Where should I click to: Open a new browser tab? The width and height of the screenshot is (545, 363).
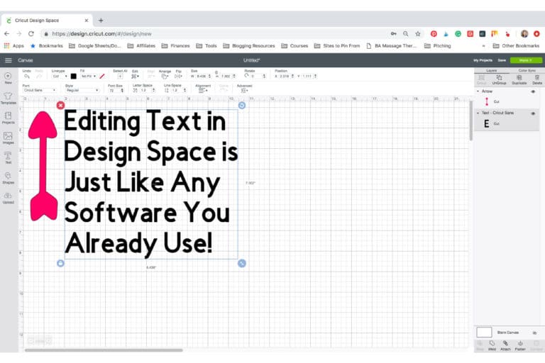[101, 21]
